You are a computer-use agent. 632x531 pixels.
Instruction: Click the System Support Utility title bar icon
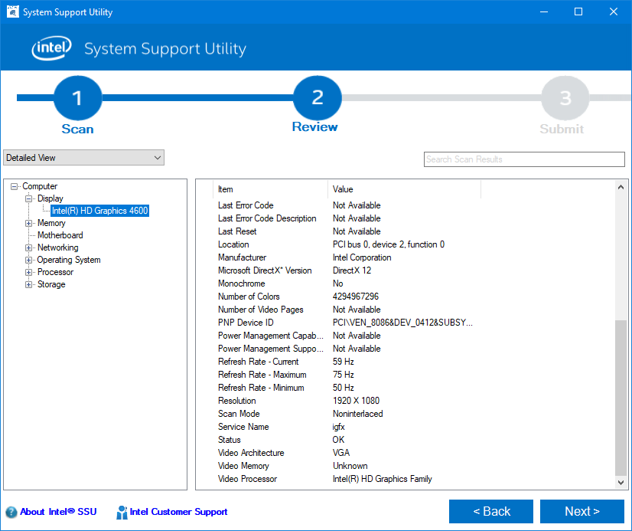13,11
